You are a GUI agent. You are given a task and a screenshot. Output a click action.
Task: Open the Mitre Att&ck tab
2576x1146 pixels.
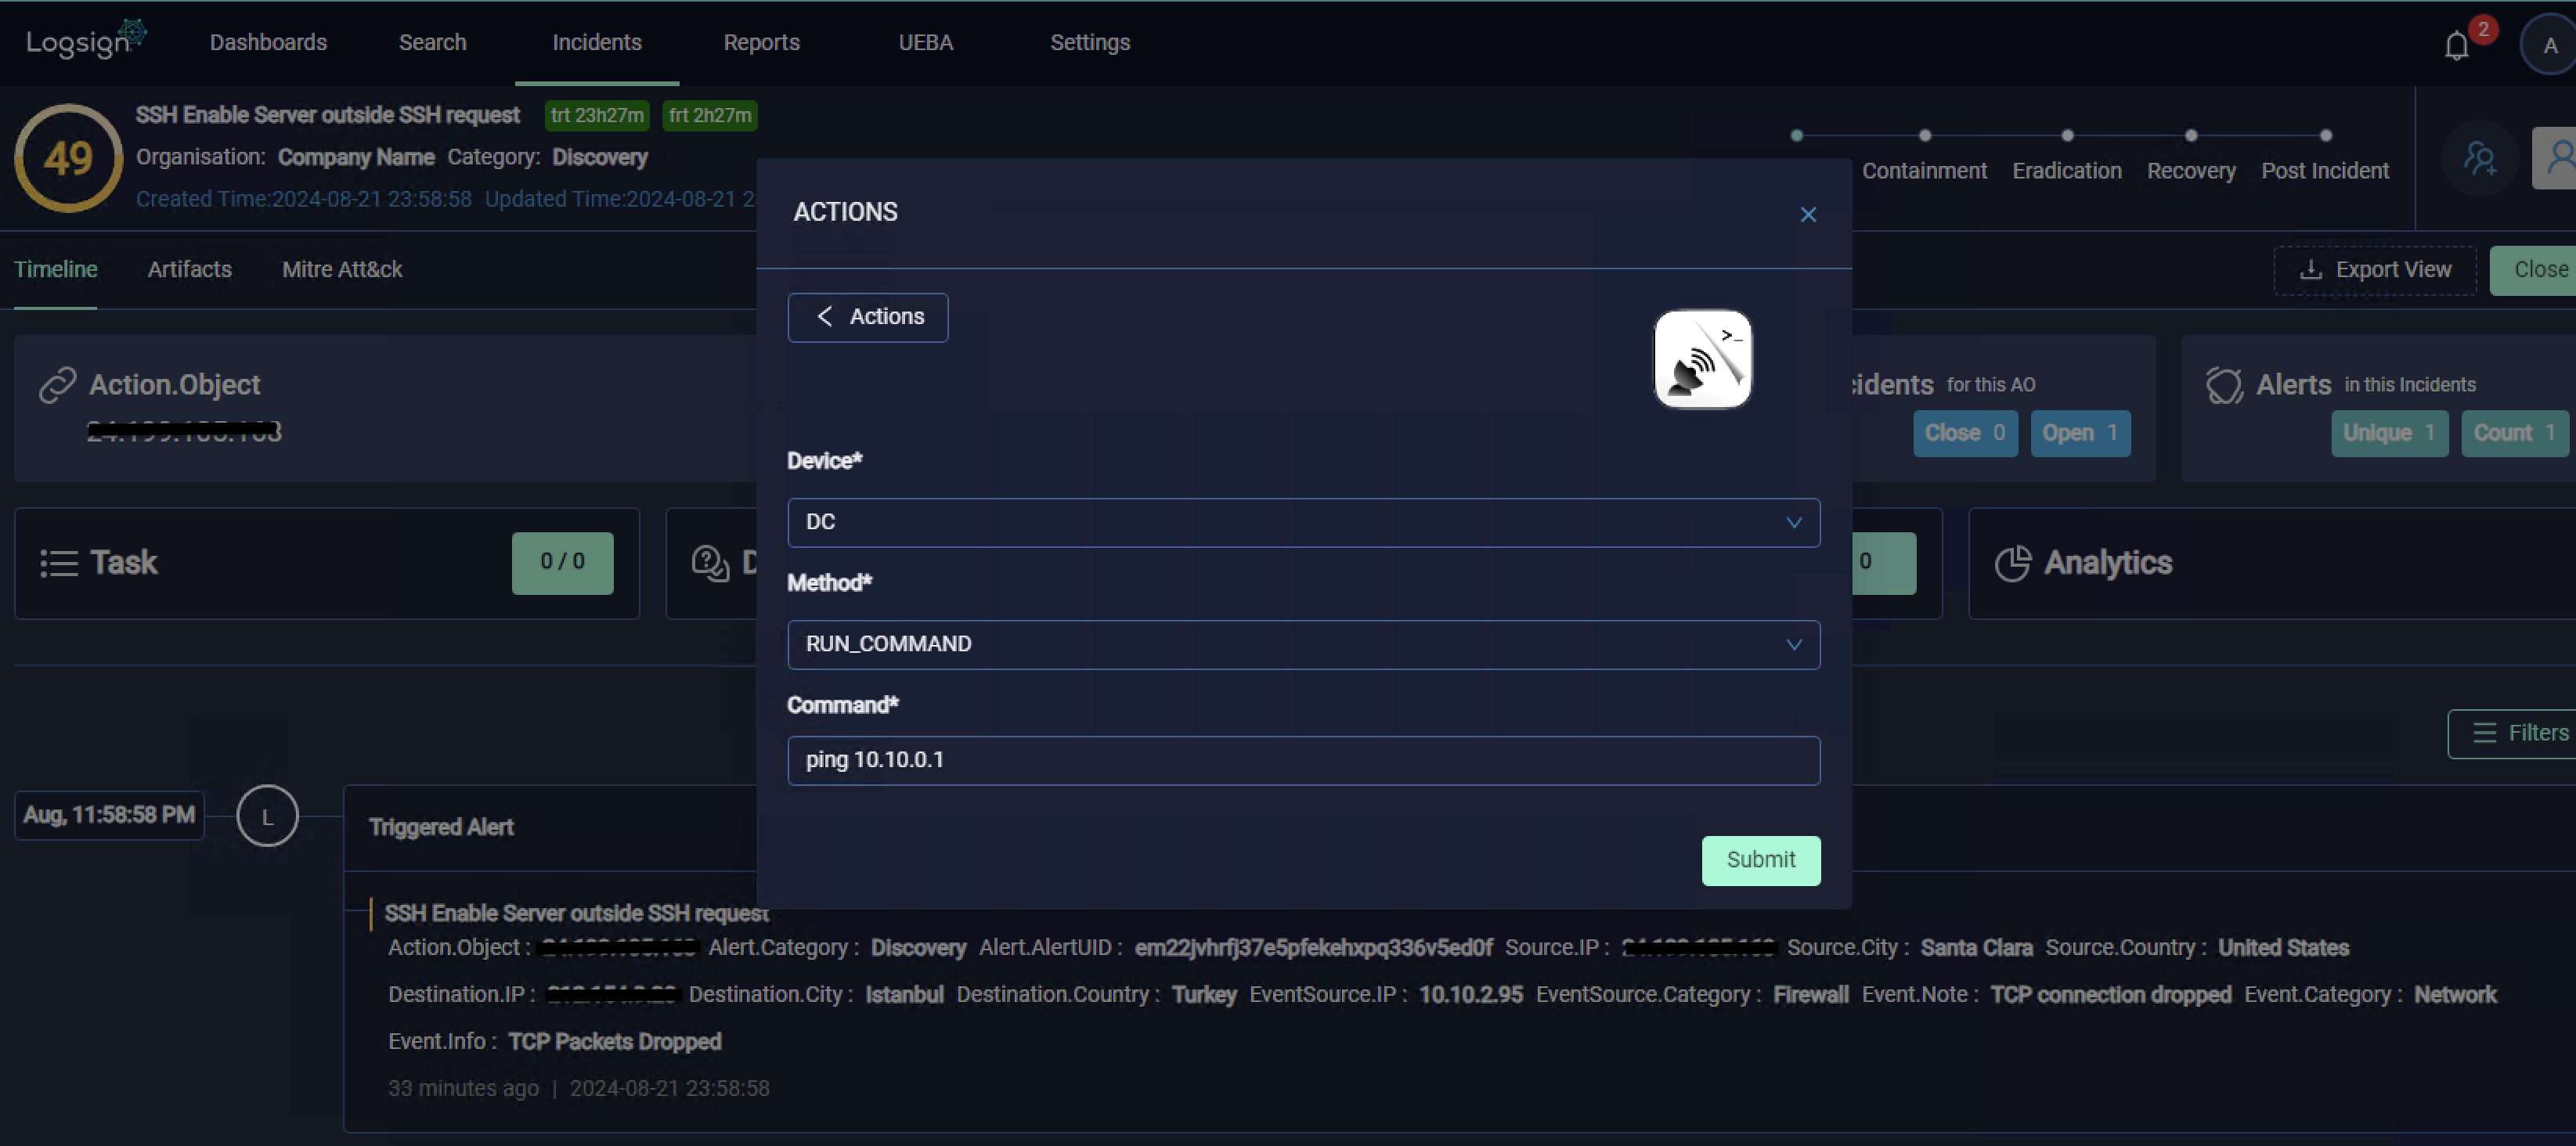[x=342, y=269]
